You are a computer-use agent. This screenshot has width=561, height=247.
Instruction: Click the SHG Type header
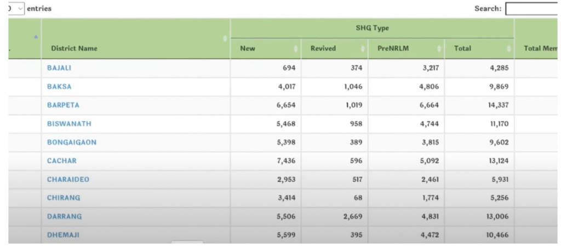pyautogui.click(x=372, y=28)
